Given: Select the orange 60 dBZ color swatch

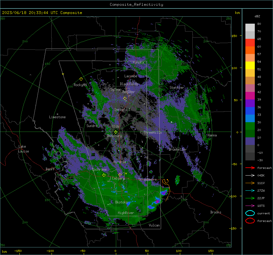Looking at the screenshot, I should (250, 50).
